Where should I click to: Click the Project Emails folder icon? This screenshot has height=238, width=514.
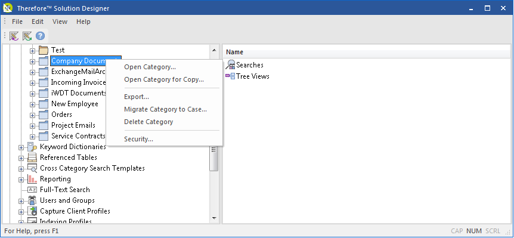click(44, 125)
